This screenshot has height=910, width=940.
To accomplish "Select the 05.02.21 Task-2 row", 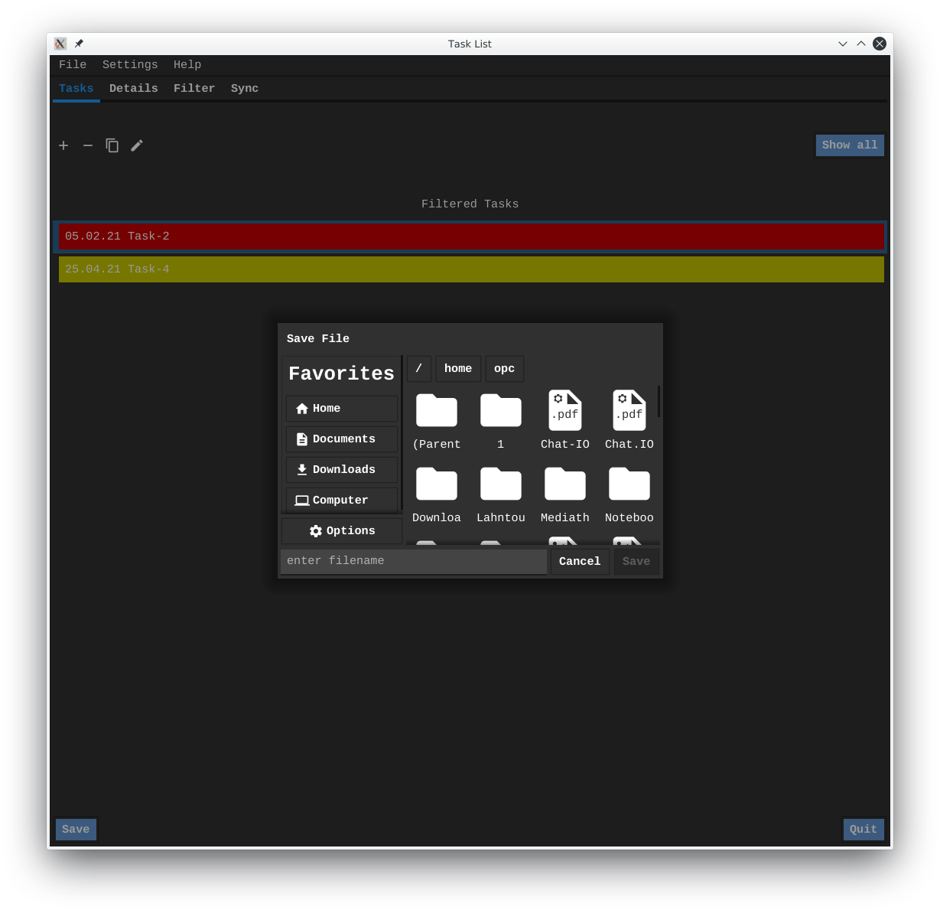I will [x=471, y=236].
